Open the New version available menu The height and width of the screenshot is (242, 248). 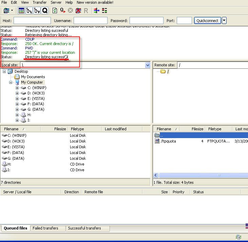tap(95, 2)
